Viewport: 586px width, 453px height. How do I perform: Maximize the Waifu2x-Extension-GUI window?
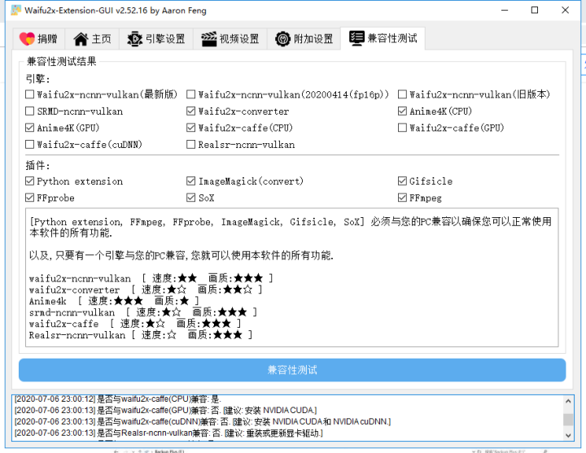535,10
